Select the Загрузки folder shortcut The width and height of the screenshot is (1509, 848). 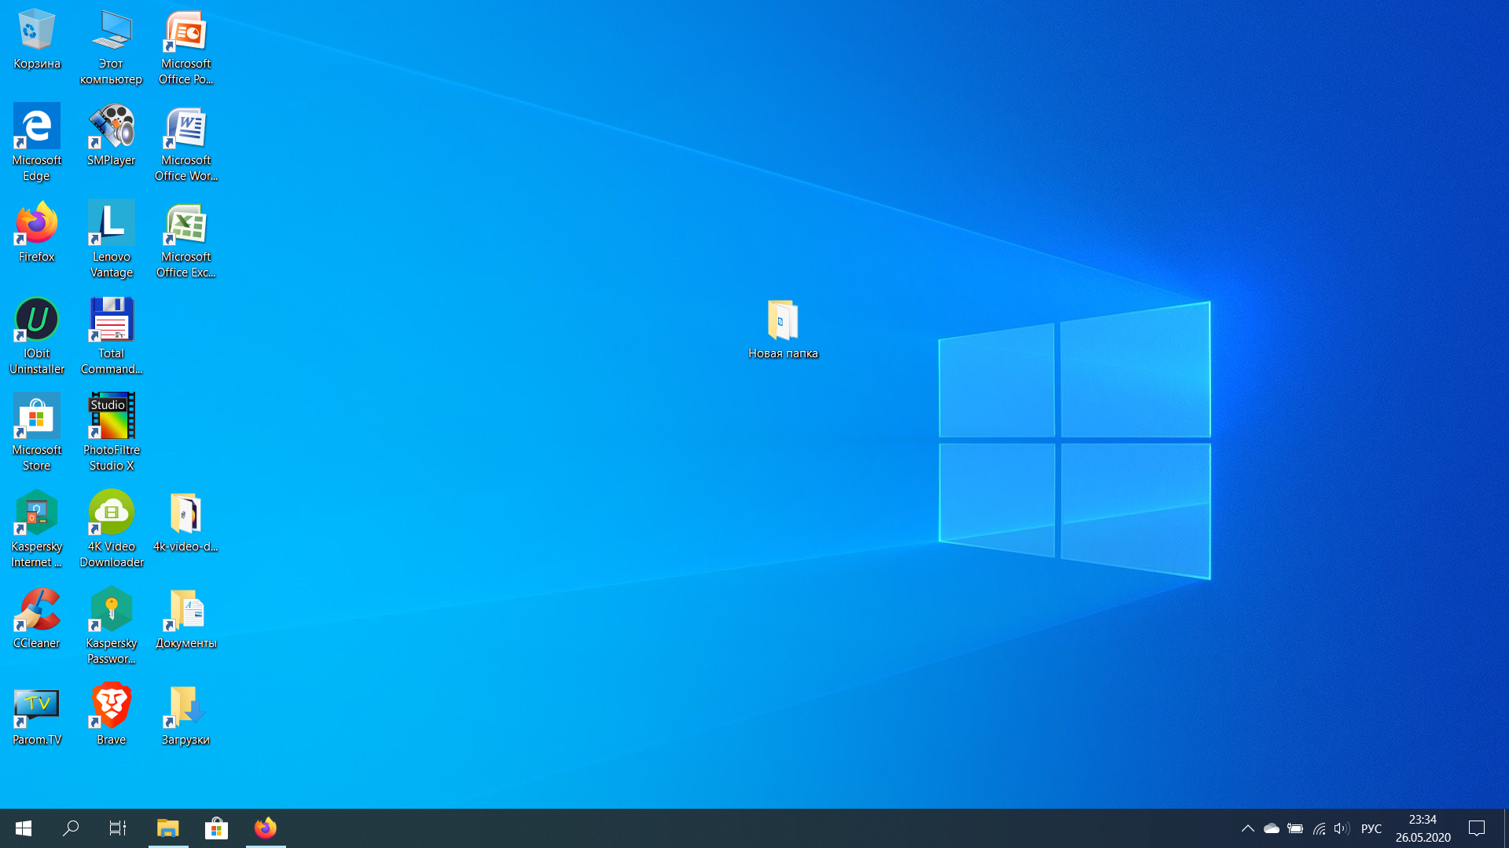point(186,715)
